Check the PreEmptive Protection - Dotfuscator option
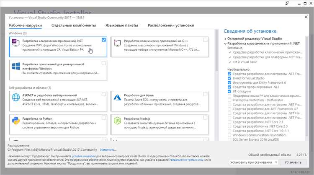The height and width of the screenshot is (175, 314). pos(229,100)
